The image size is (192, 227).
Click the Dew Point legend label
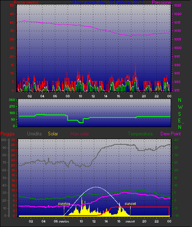click(171, 134)
